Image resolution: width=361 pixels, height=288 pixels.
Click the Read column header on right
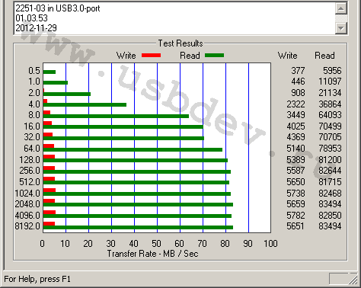[x=324, y=56]
